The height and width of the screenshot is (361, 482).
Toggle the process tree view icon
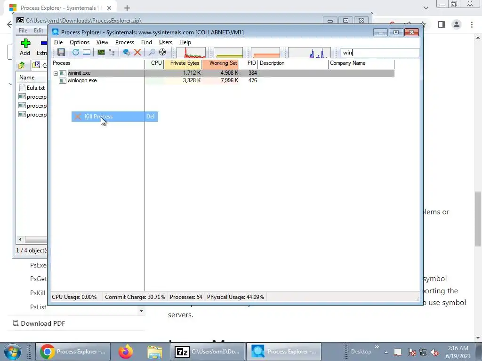click(x=112, y=52)
